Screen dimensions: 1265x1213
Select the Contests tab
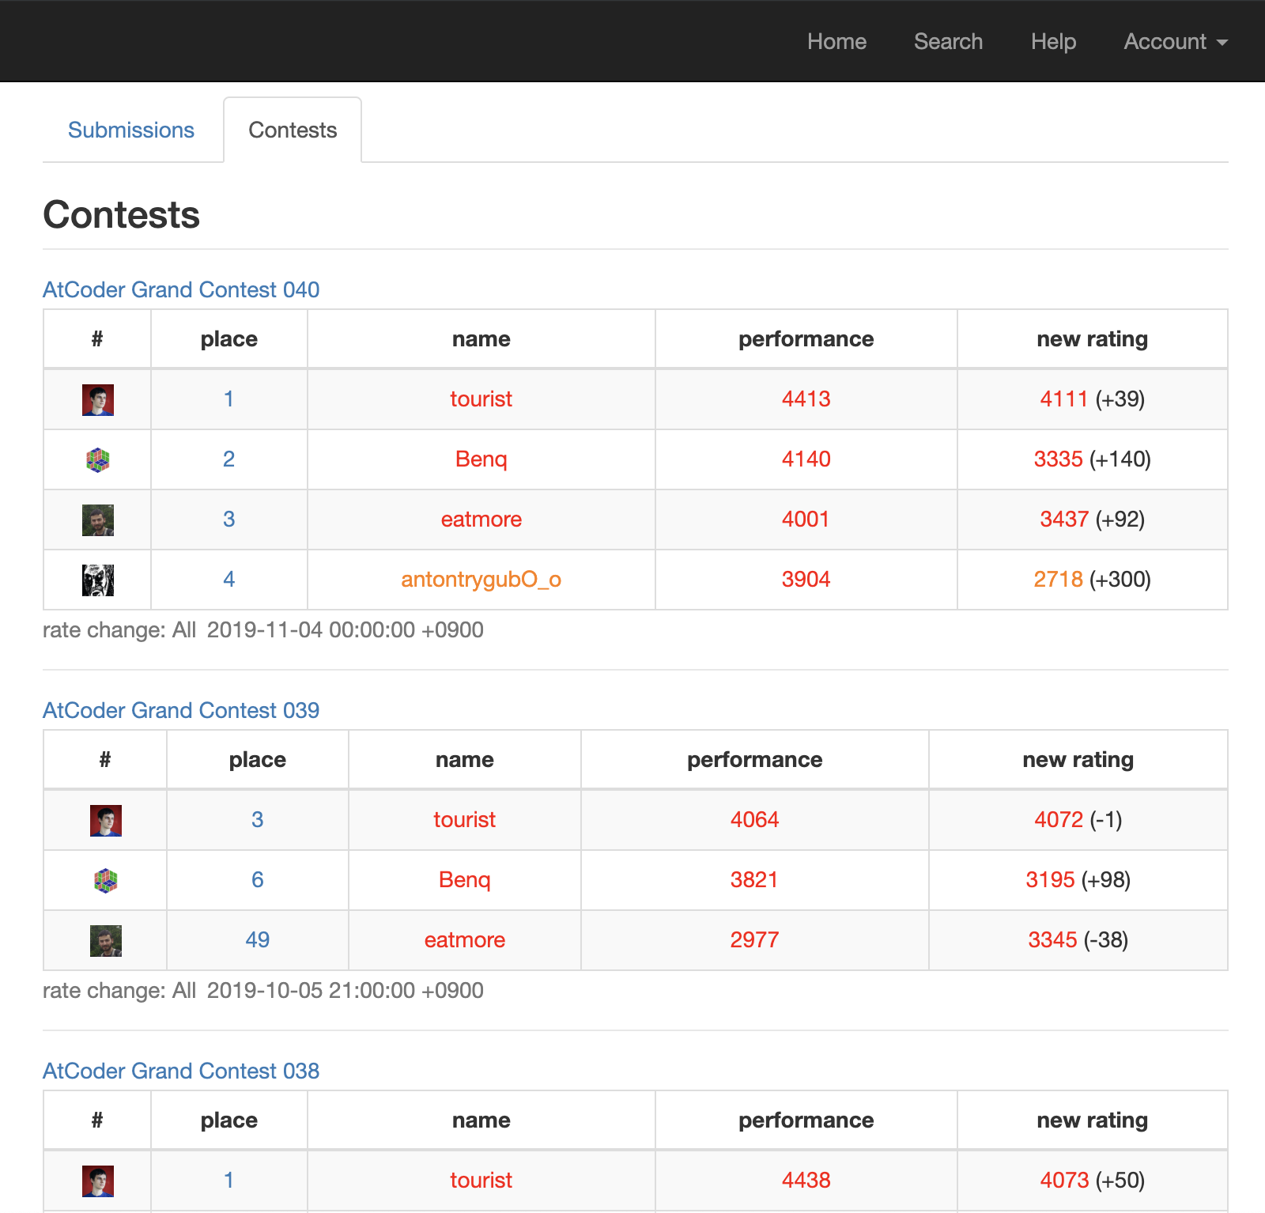click(x=293, y=130)
